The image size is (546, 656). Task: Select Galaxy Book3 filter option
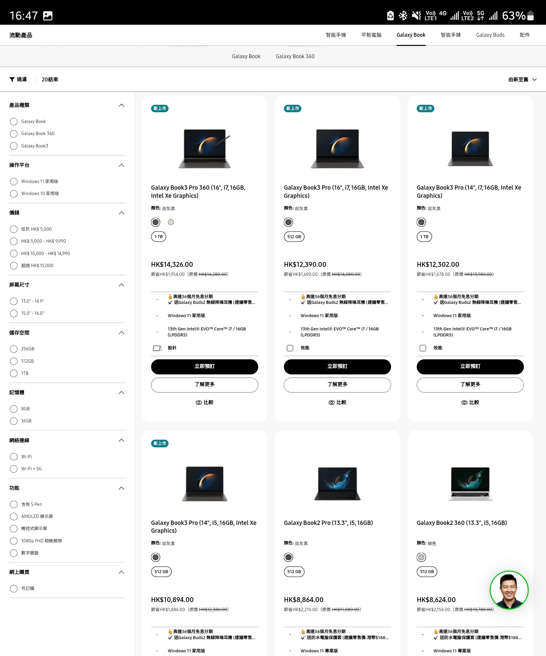[x=14, y=146]
